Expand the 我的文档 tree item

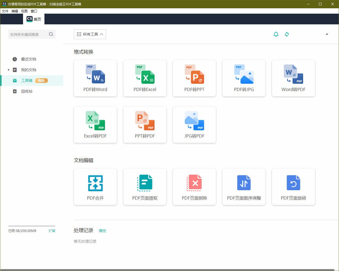(8, 70)
